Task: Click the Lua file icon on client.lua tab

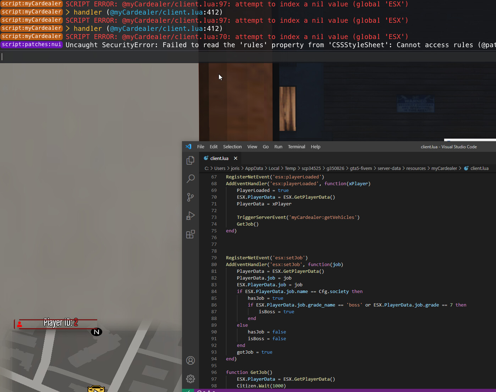Action: pyautogui.click(x=206, y=158)
